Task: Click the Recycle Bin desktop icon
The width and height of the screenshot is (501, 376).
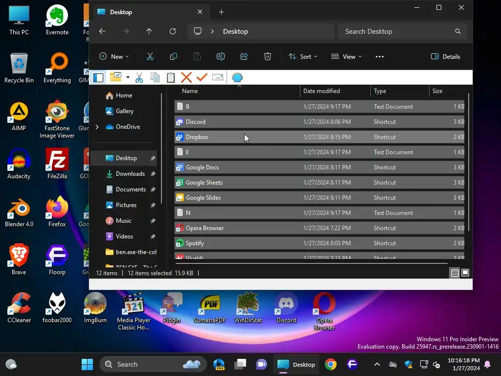Action: [x=19, y=68]
